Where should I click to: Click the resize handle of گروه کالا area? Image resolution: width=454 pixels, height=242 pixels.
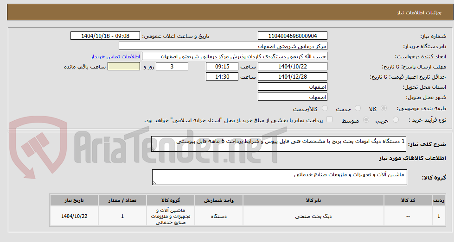(x=154, y=182)
